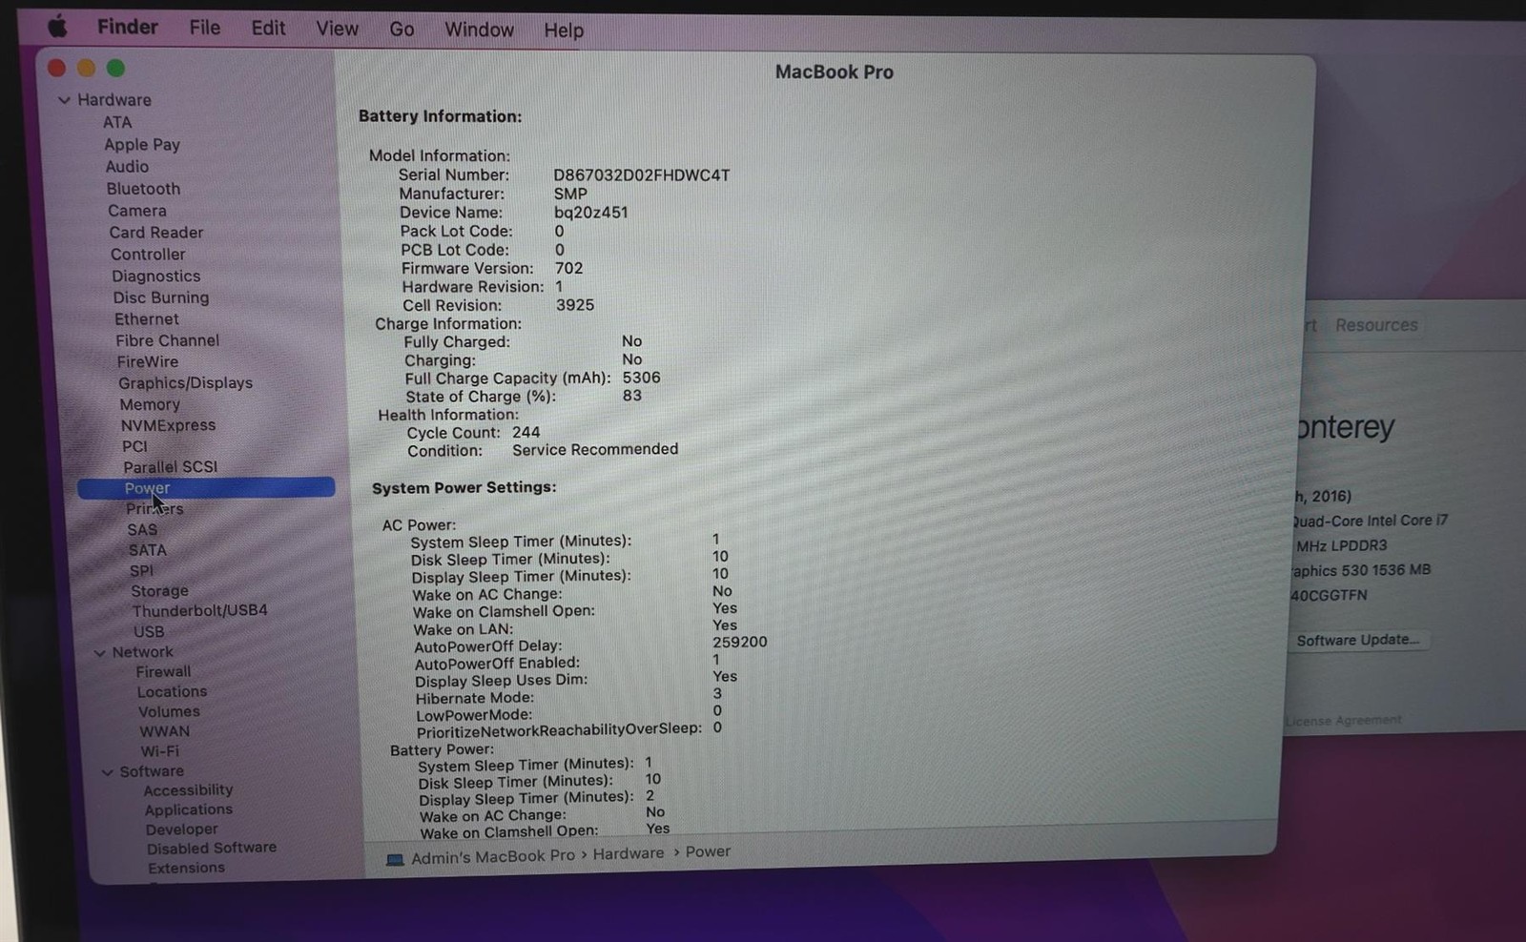Select PCI in the sidebar

(134, 446)
